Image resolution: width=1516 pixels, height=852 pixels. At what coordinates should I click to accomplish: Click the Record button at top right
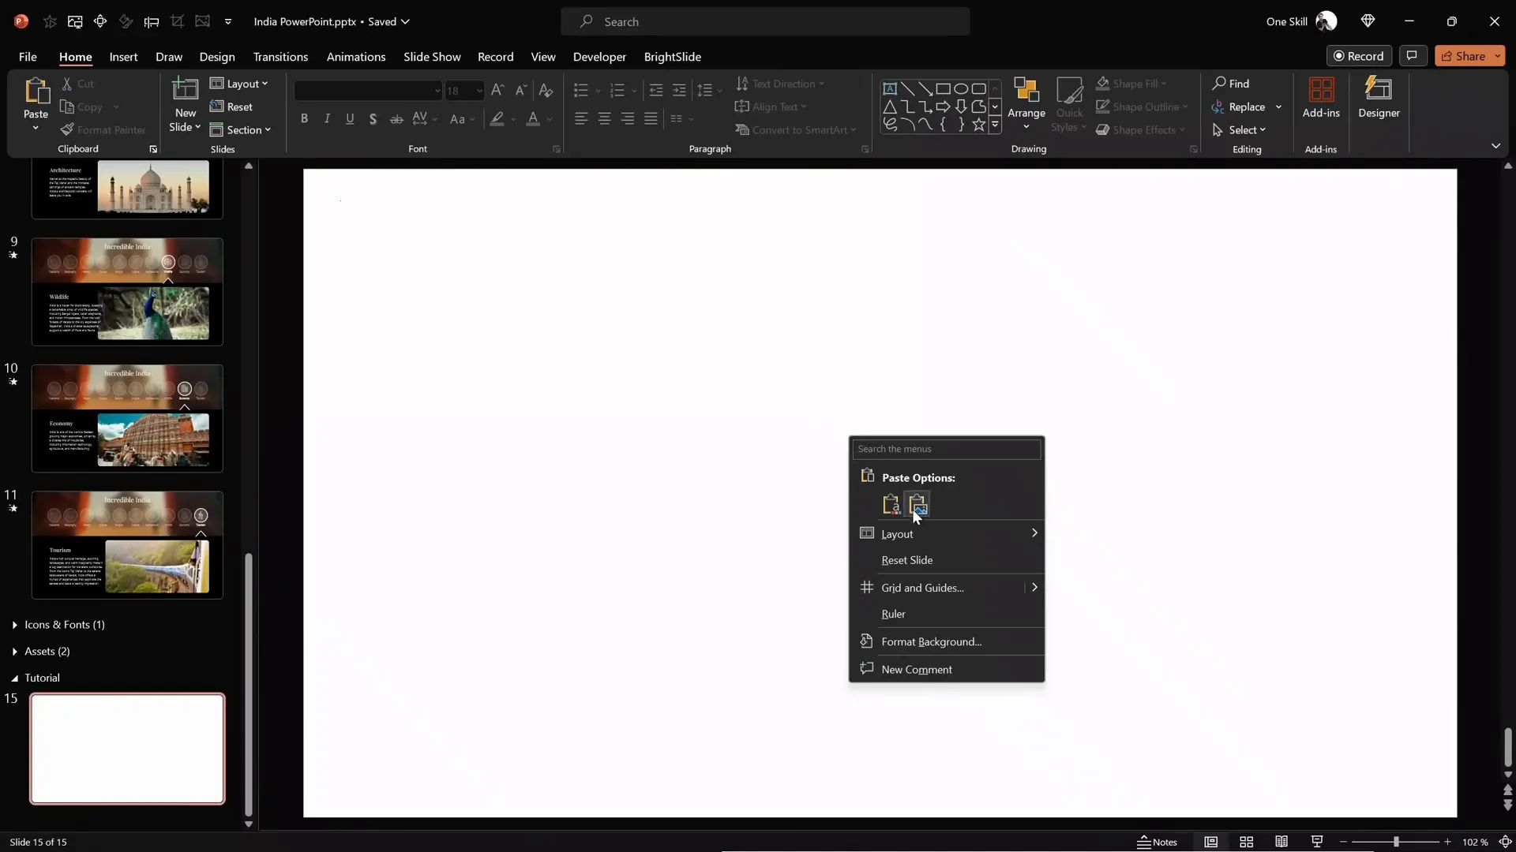point(1358,56)
